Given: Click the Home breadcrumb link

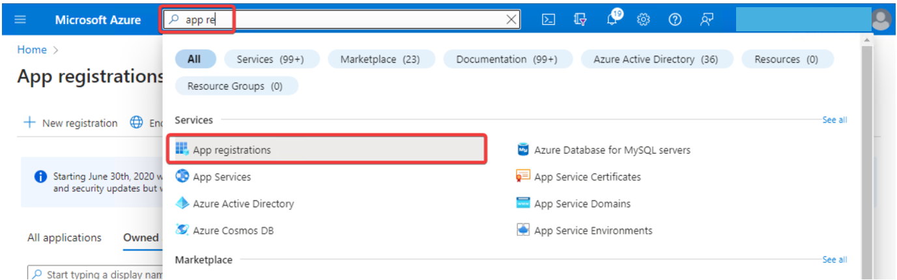Looking at the screenshot, I should 32,49.
